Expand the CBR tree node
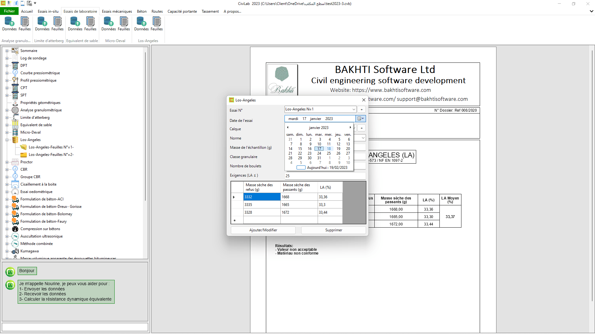This screenshot has width=595, height=334. click(7, 169)
